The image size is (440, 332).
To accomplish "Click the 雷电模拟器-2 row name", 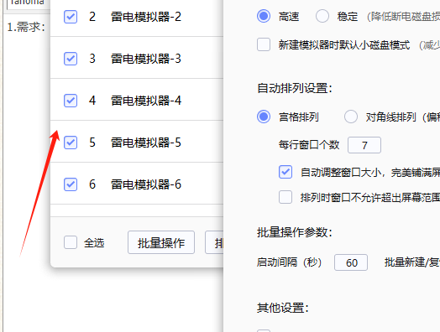I will pos(146,17).
